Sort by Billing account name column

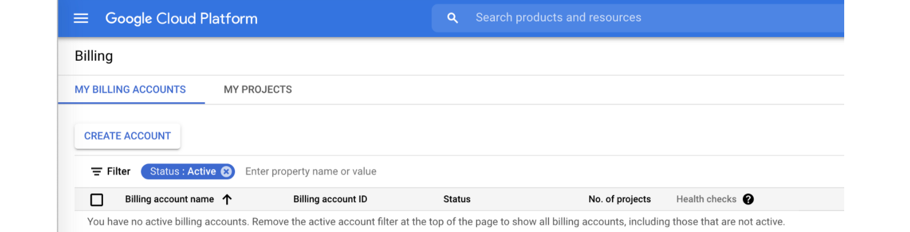click(169, 199)
